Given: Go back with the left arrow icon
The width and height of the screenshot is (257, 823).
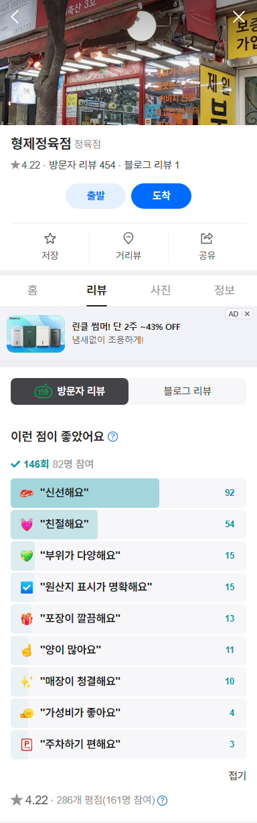Looking at the screenshot, I should coord(15,17).
